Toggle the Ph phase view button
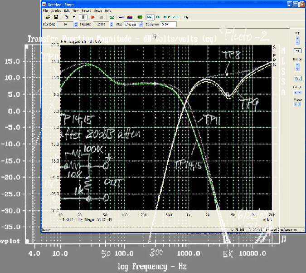306x273 pixels. click(x=158, y=17)
